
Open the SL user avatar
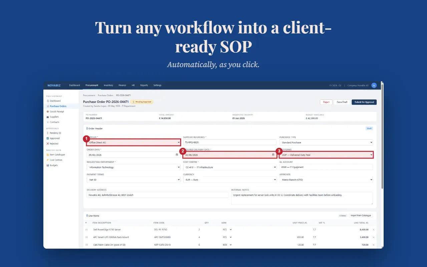coord(374,85)
